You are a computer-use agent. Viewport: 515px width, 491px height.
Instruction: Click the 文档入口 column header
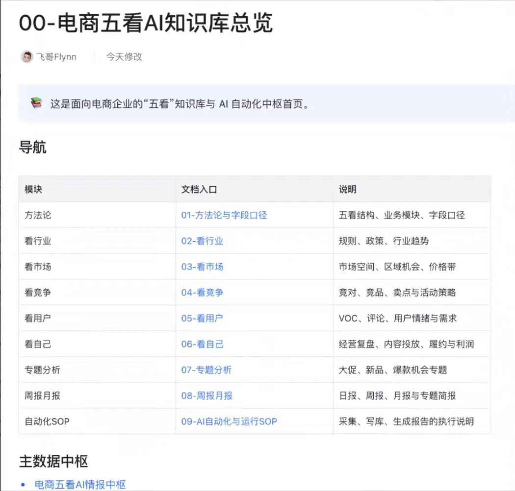199,189
